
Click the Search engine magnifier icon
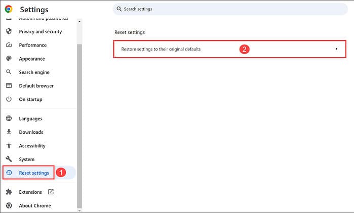point(9,72)
